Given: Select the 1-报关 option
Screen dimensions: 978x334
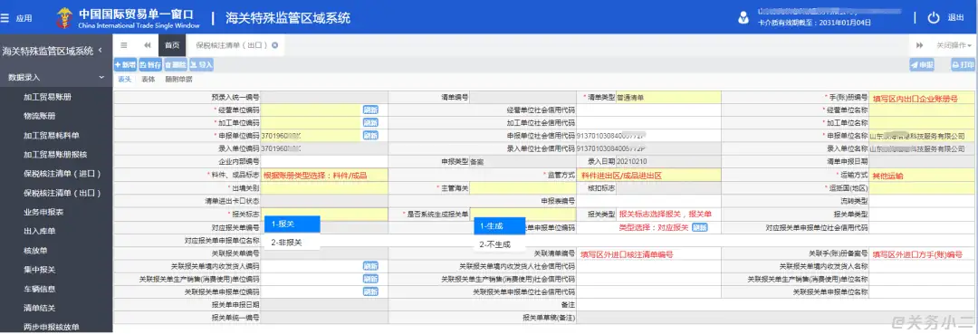Looking at the screenshot, I should [x=292, y=224].
